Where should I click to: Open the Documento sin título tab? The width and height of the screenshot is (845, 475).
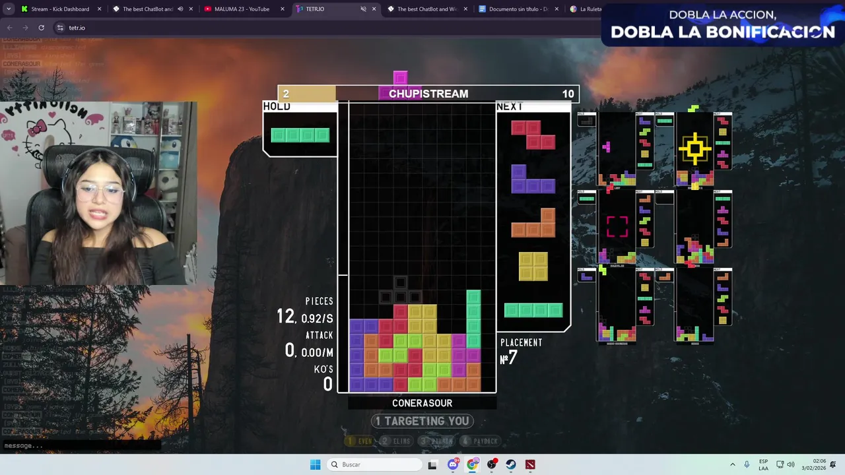[518, 9]
